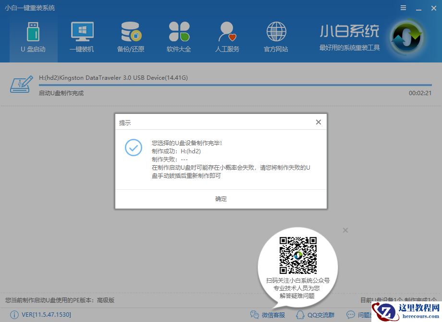442x322 pixels.
Task: Click the 人工服务 support icon
Action: click(226, 36)
